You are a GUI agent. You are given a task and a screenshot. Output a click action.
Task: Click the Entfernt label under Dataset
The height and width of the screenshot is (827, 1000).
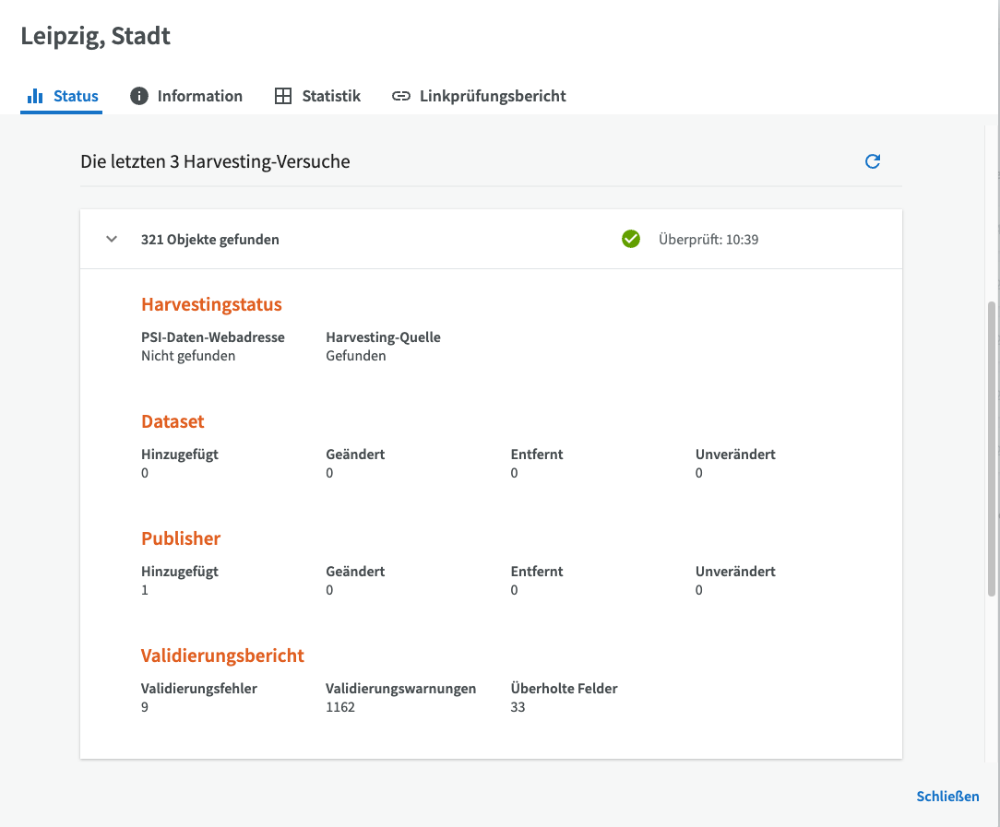(537, 455)
